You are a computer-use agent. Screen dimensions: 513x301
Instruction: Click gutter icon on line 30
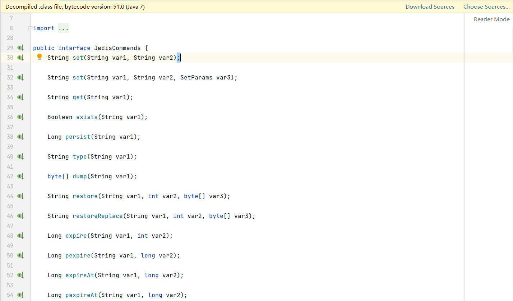tap(20, 58)
